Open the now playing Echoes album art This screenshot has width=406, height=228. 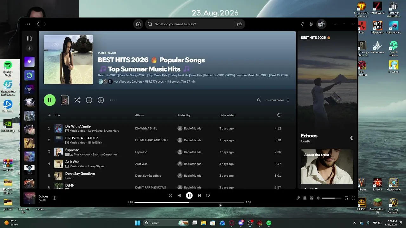[x=29, y=198]
